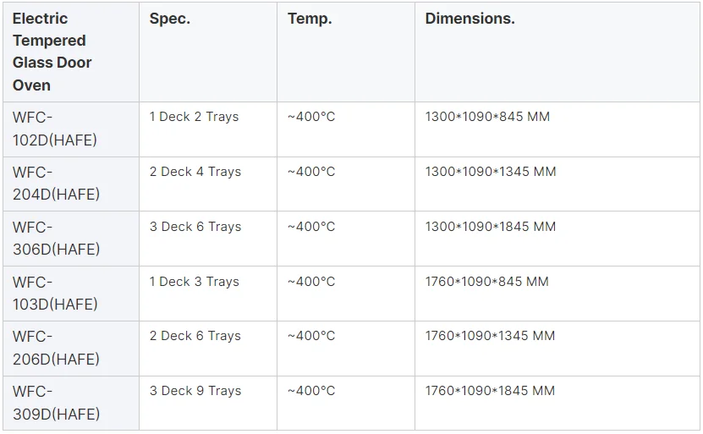Image resolution: width=703 pixels, height=434 pixels.
Task: Click the 'Temp.' column header
Action: [310, 19]
